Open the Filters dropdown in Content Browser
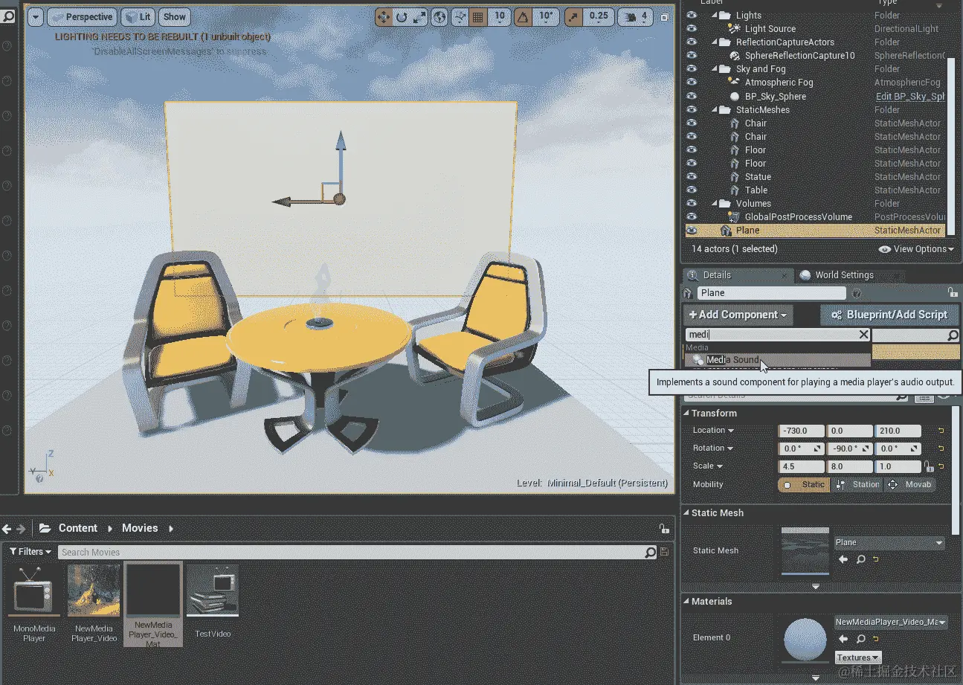963x685 pixels. (x=30, y=552)
